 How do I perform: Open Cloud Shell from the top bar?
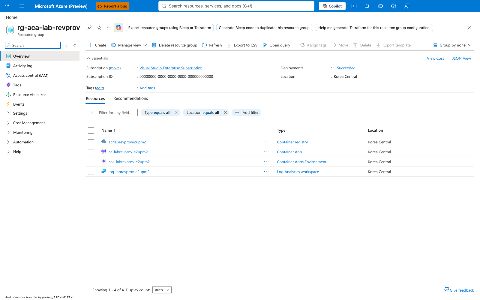point(354,6)
